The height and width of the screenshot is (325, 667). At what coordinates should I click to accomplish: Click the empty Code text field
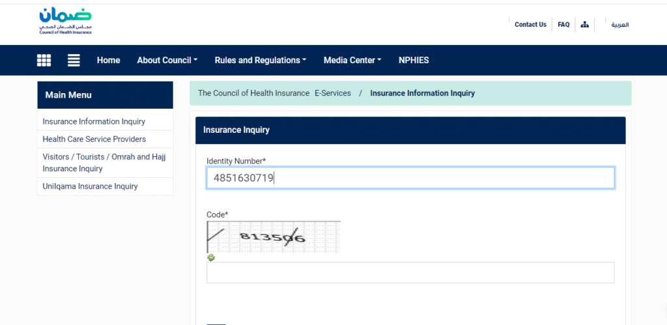(x=410, y=273)
